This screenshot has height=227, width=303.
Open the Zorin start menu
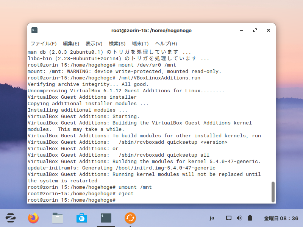point(11,218)
